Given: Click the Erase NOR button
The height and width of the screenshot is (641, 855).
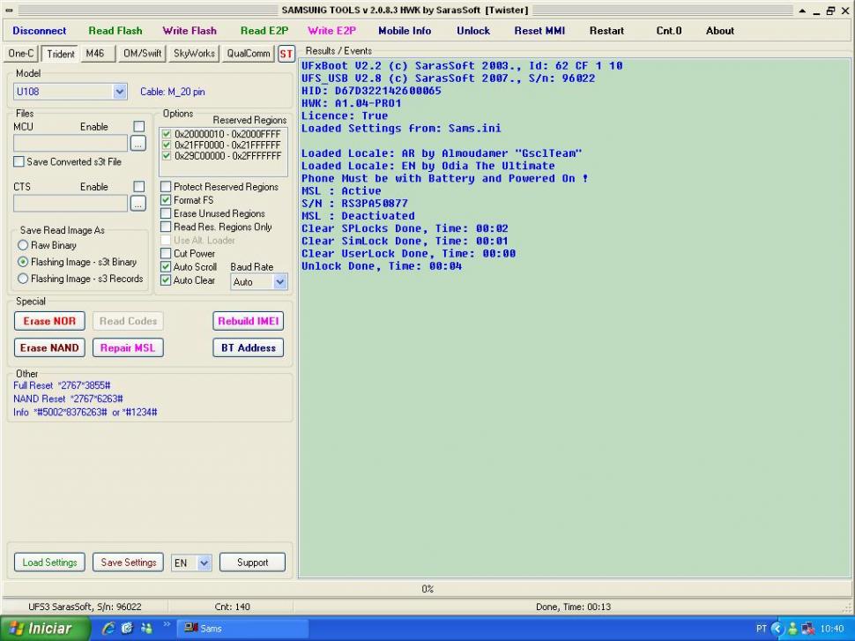Looking at the screenshot, I should point(49,321).
